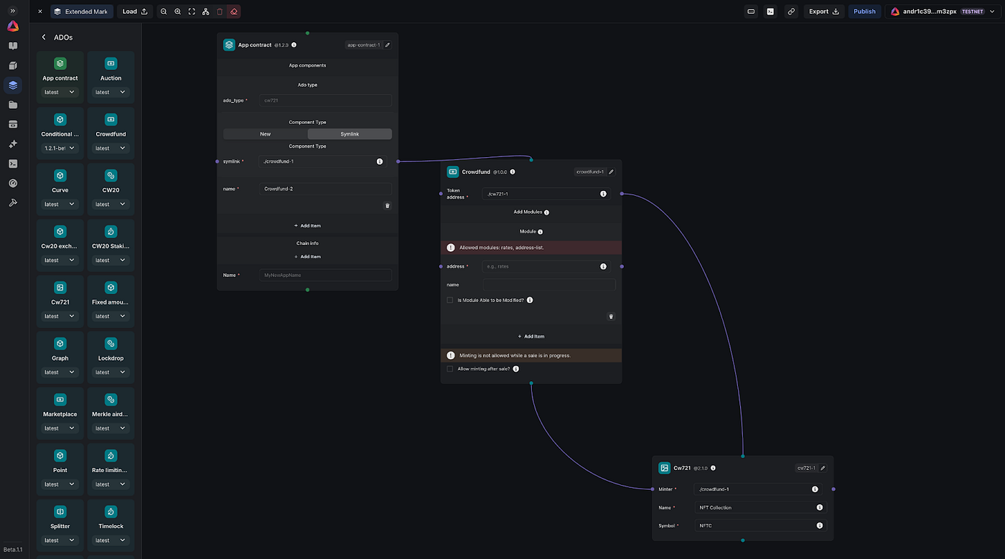The width and height of the screenshot is (1005, 559).
Task: Click the Publish button
Action: tap(864, 11)
